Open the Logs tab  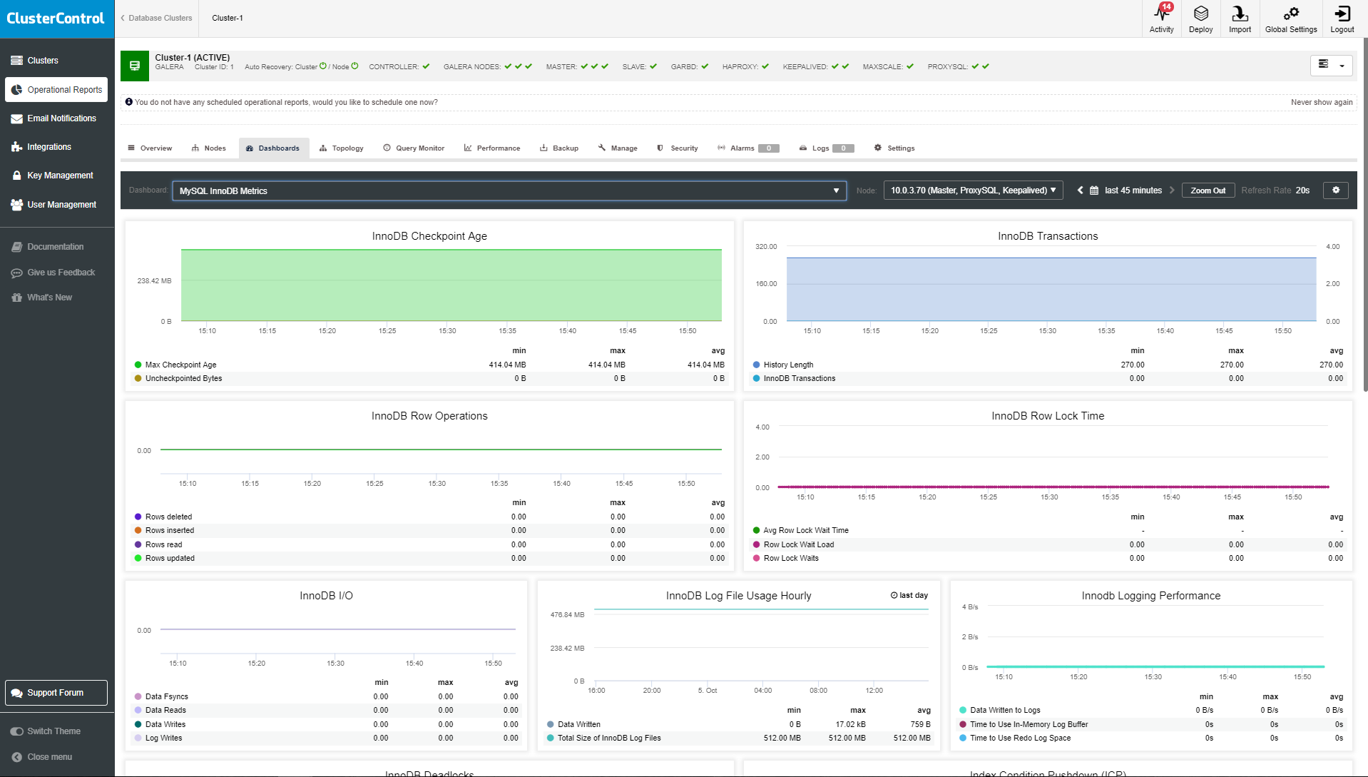click(826, 148)
